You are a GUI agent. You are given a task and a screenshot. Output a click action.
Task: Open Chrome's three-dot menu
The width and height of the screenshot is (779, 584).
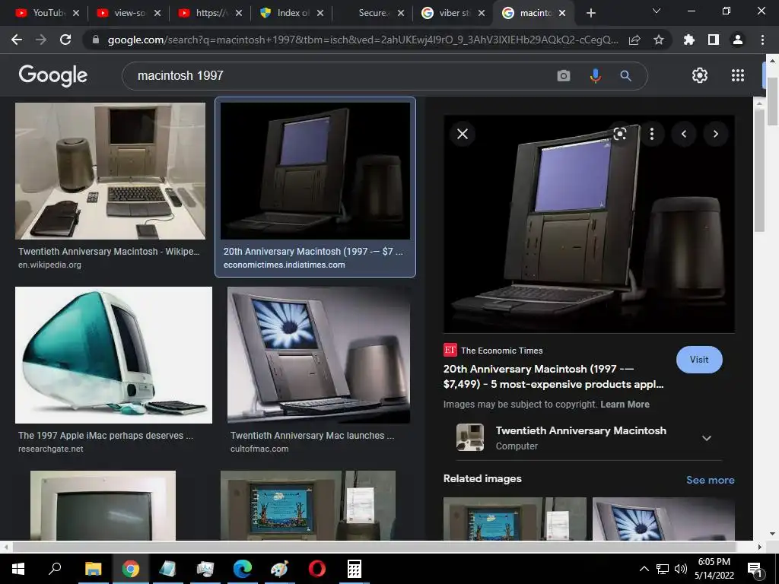762,40
